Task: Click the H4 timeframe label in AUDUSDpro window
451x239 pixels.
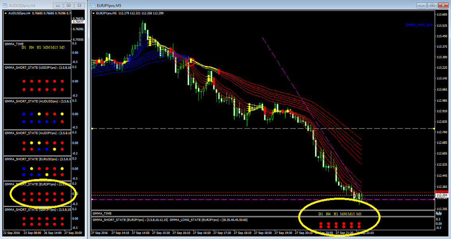Action: (31, 48)
